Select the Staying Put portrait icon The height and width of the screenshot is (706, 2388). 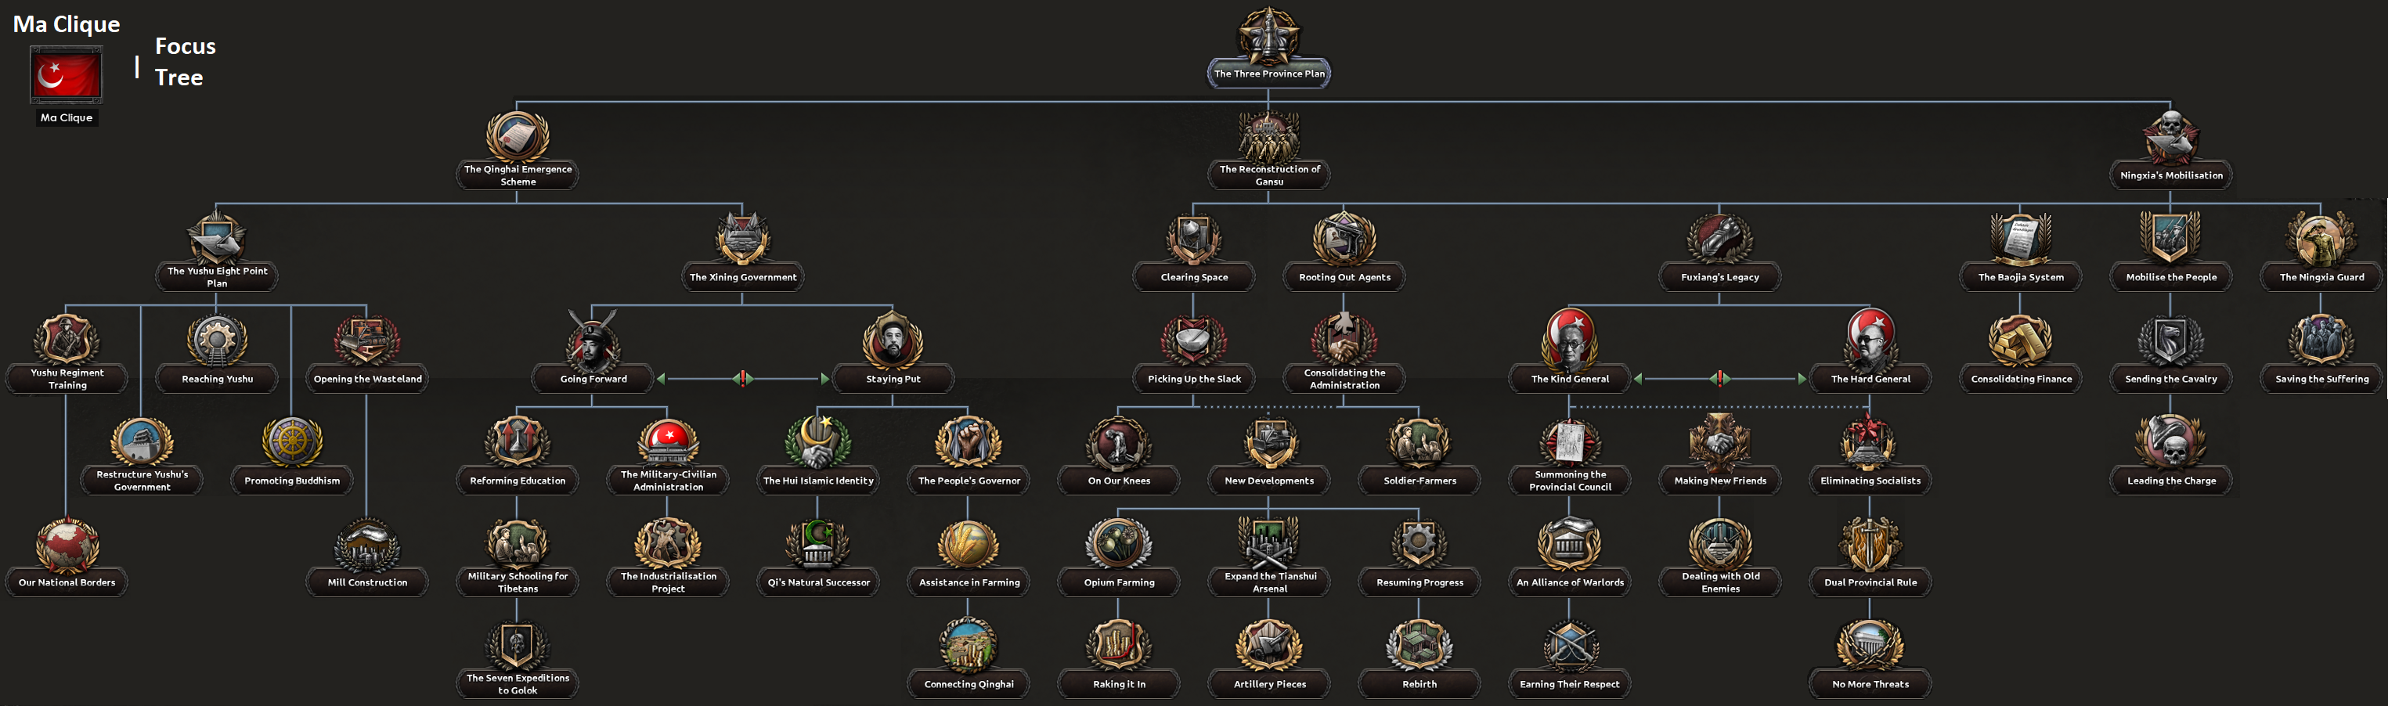893,341
